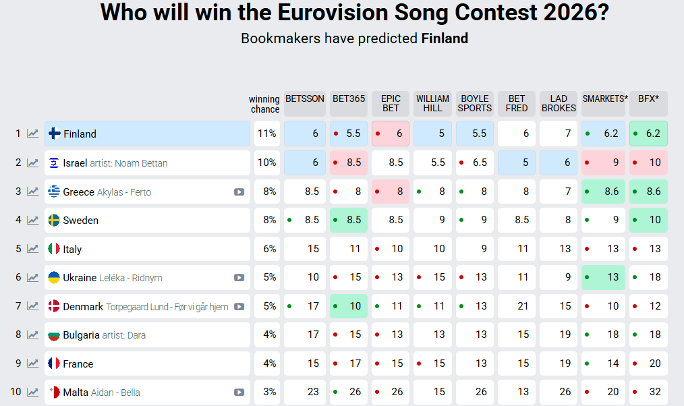Image resolution: width=684 pixels, height=406 pixels.
Task: Play the Denmark Torpegaard Lund video
Action: pos(239,306)
